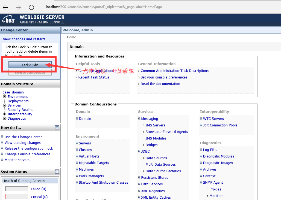
Task: Expand the Interoperability tree node
Action: (4, 114)
